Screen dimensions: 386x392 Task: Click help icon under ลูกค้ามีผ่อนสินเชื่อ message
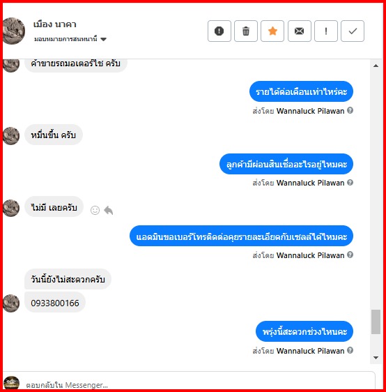(x=350, y=183)
